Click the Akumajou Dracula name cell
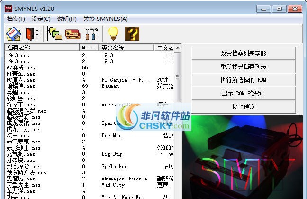This screenshot has width=307, height=199. pos(125,179)
